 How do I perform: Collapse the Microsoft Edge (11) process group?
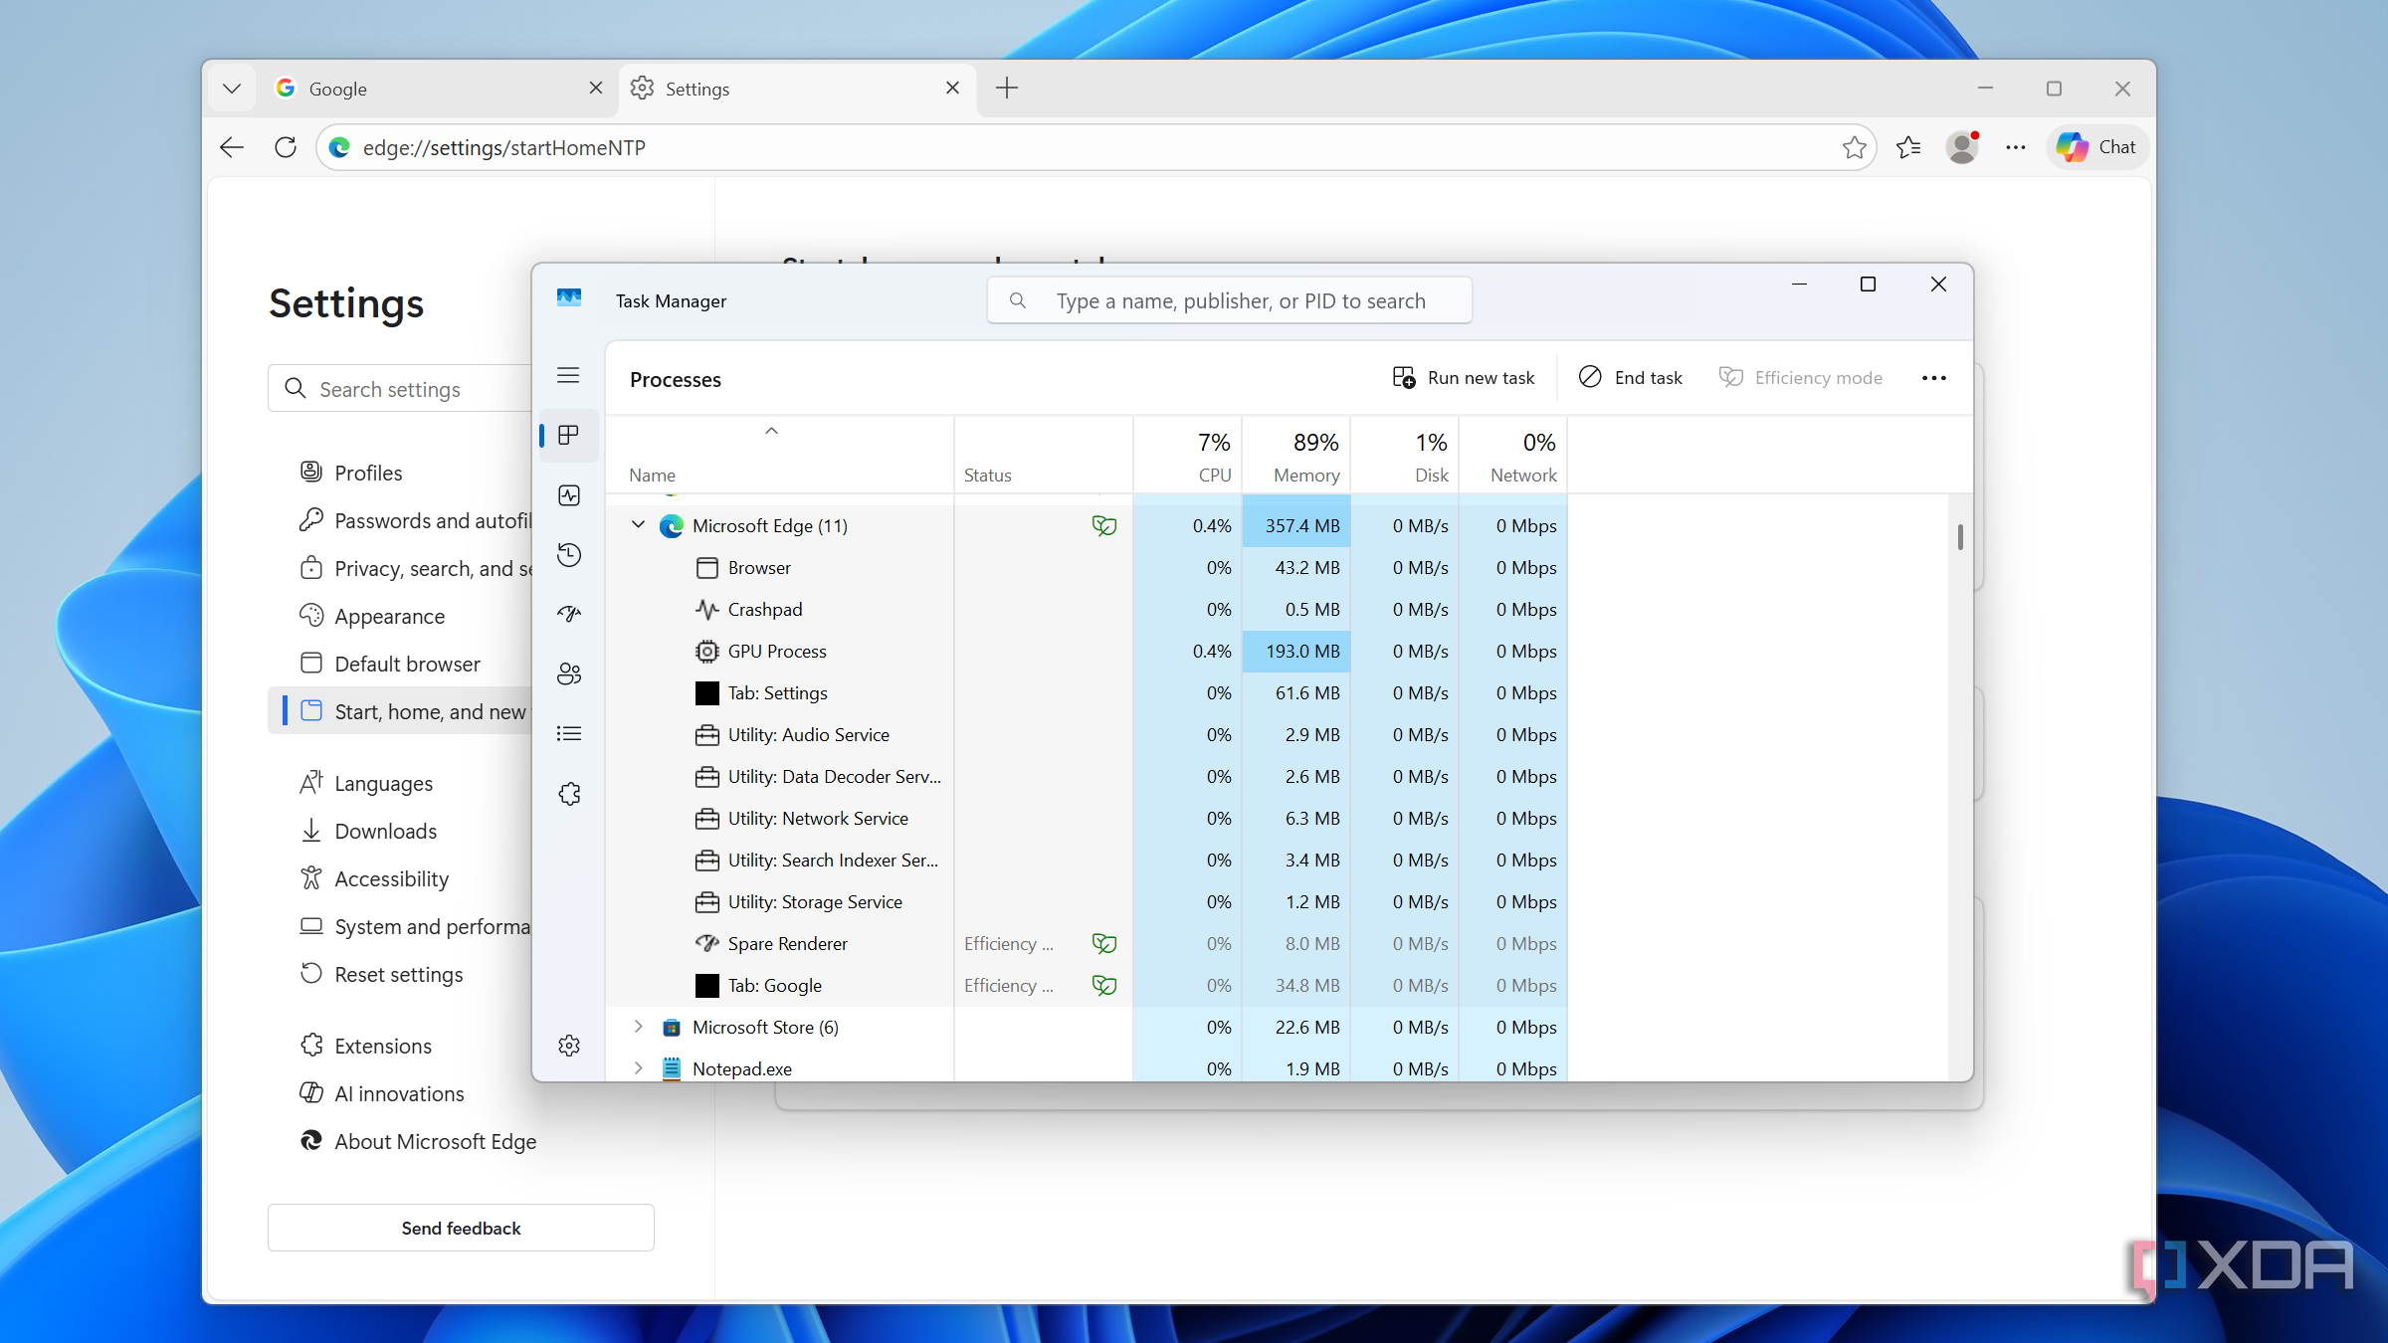tap(638, 525)
